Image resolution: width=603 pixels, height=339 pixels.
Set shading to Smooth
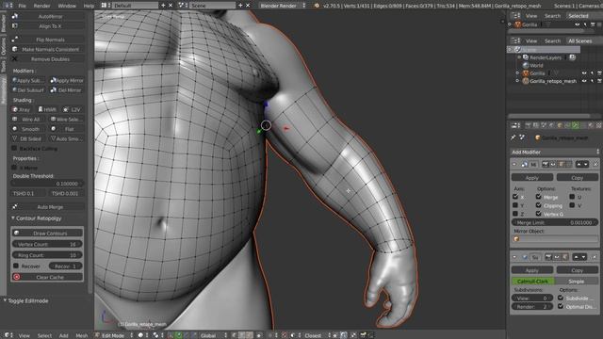[x=29, y=129]
